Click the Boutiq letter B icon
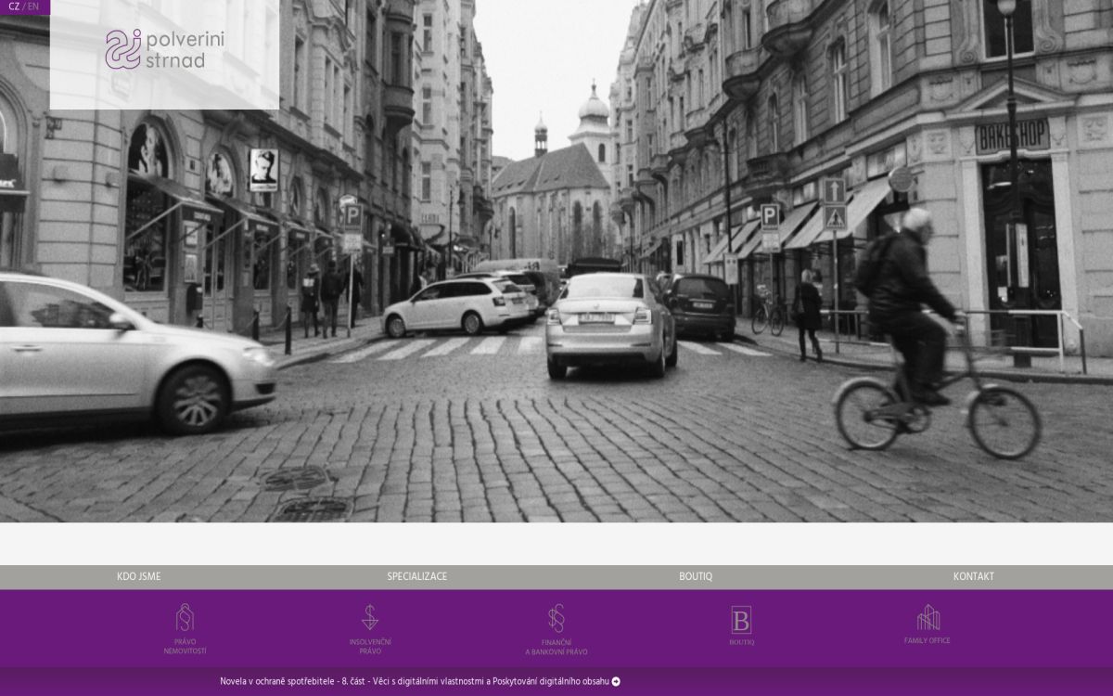1113x696 pixels. coord(741,620)
